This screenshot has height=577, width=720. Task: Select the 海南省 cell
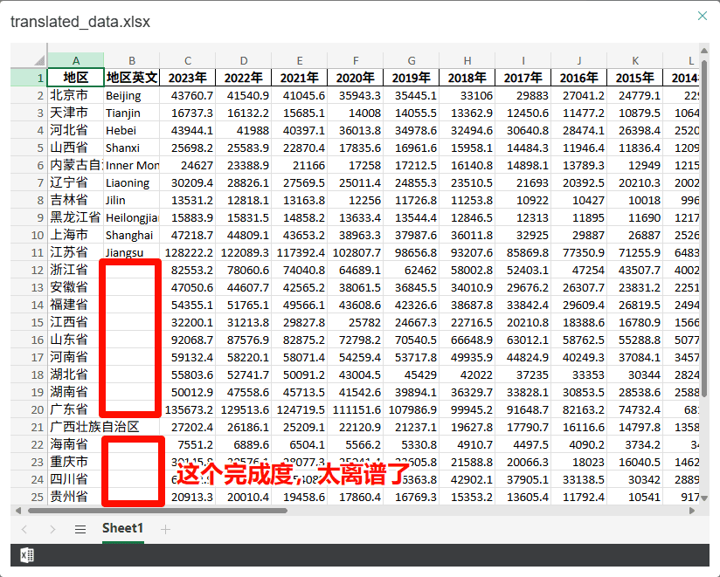pyautogui.click(x=76, y=444)
